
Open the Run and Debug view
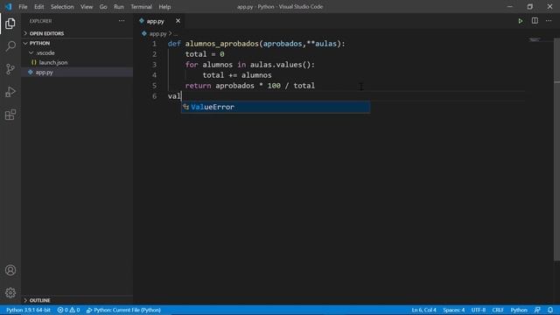pyautogui.click(x=10, y=92)
